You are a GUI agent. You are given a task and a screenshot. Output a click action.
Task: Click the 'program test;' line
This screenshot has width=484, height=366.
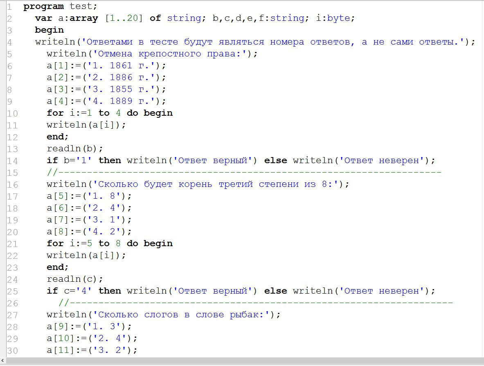click(60, 6)
